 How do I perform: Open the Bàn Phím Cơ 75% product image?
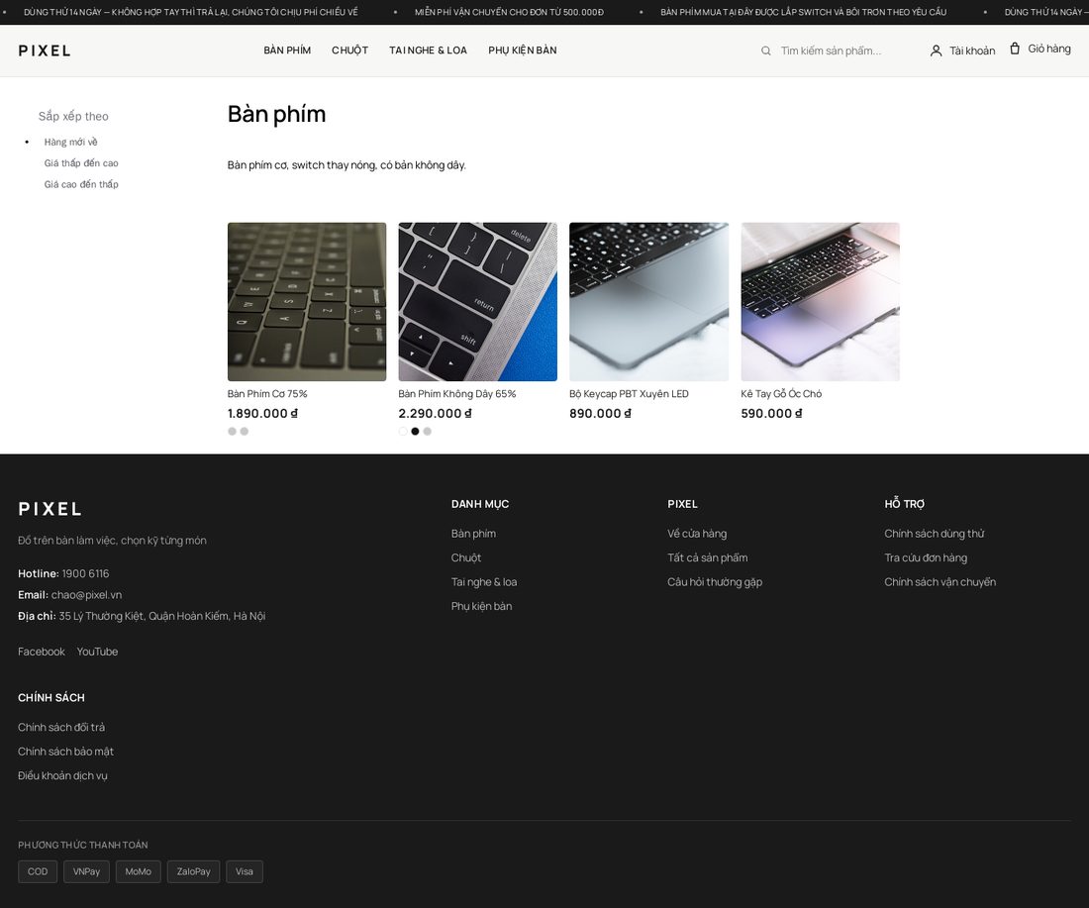307,301
